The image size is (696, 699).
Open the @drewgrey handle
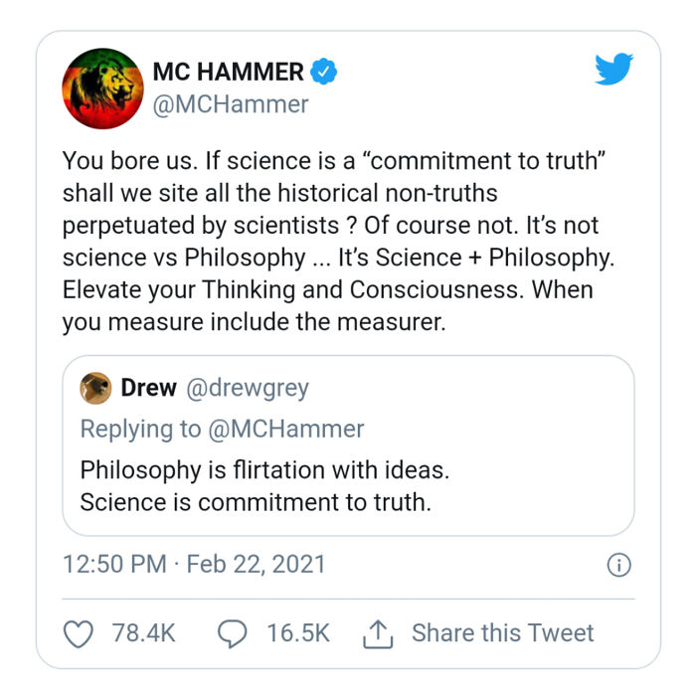click(x=247, y=388)
